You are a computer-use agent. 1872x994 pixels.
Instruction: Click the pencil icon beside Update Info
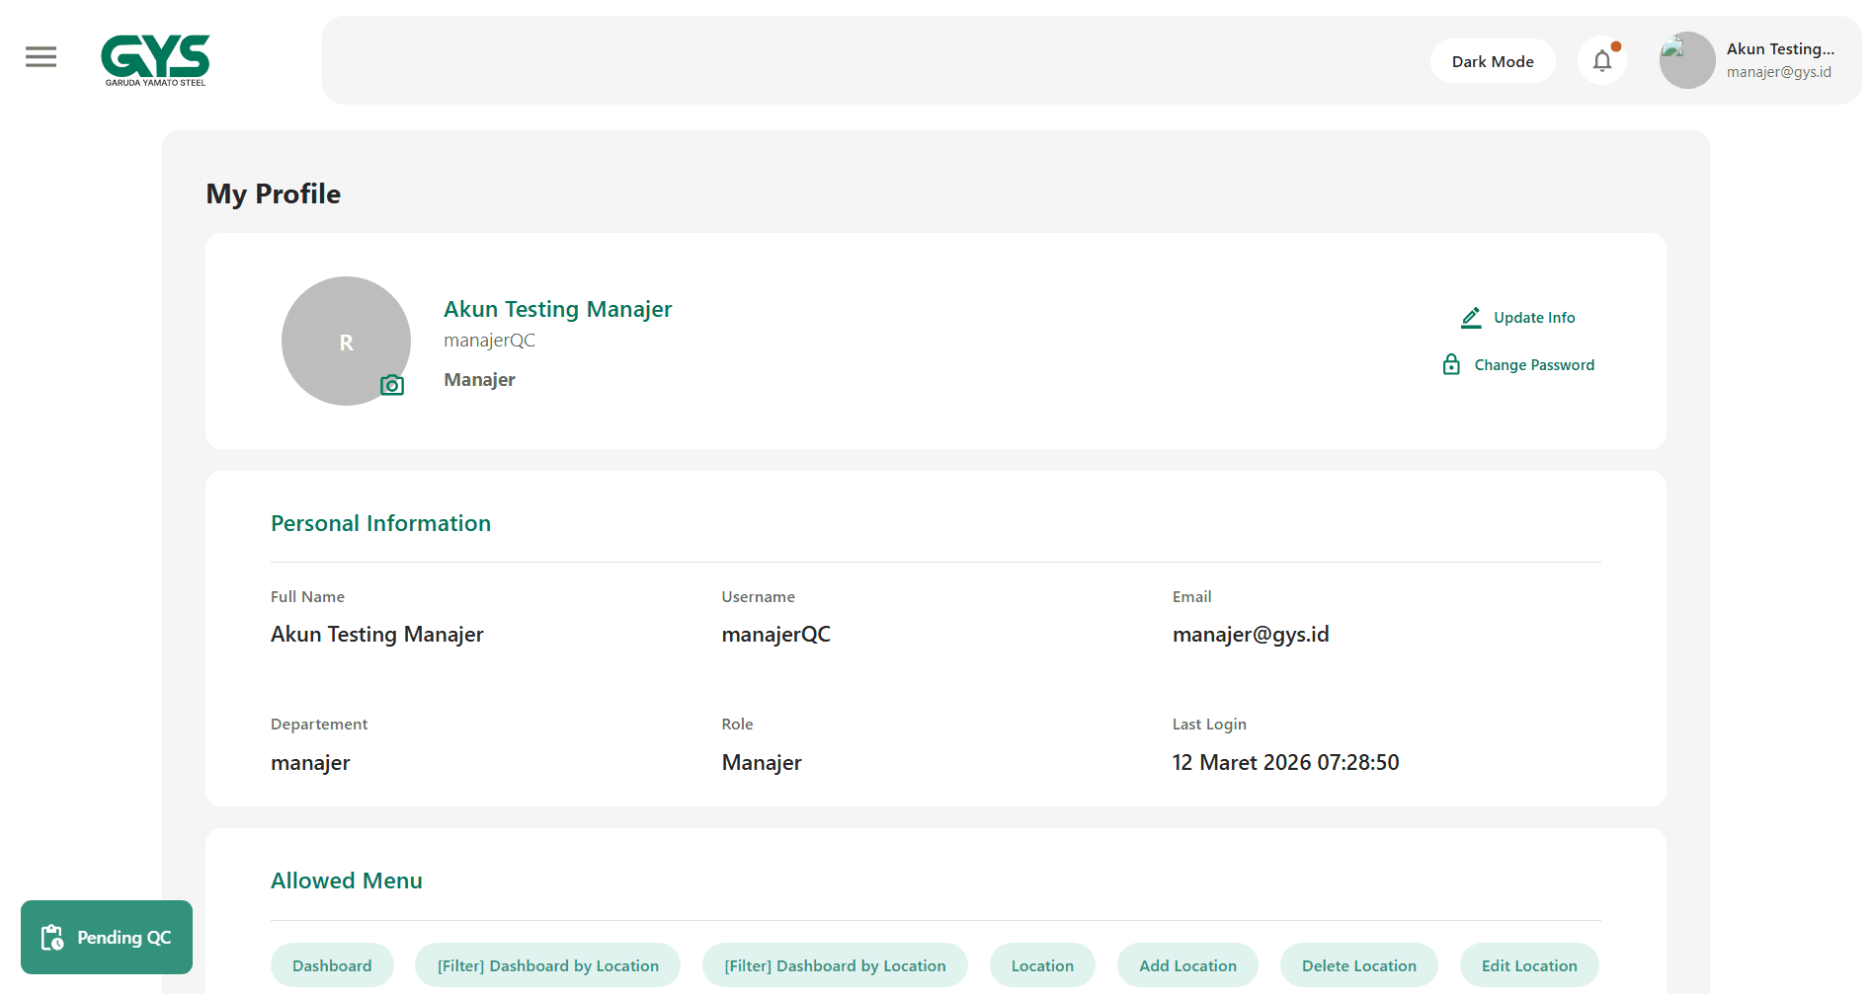point(1471,318)
